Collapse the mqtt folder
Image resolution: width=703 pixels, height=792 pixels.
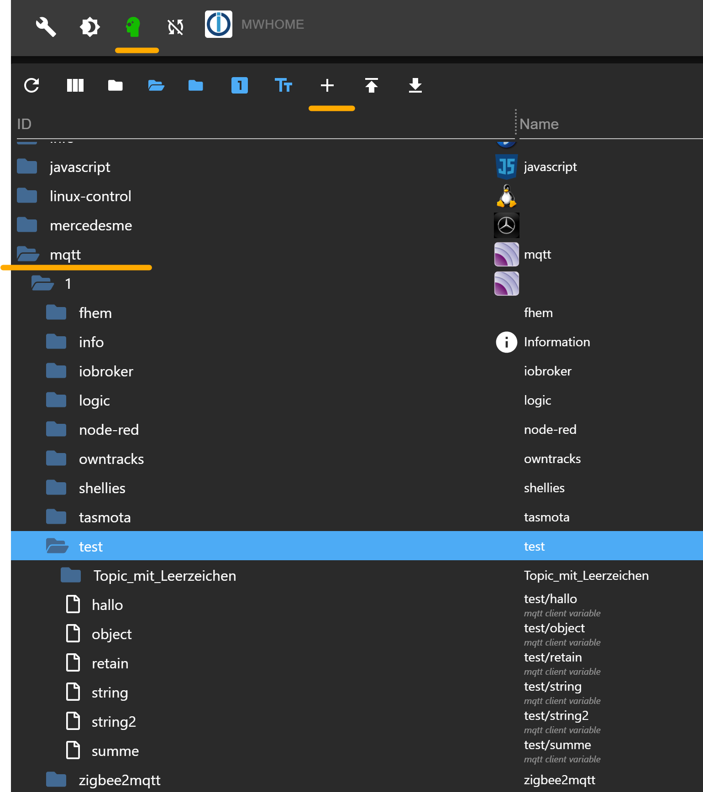28,254
